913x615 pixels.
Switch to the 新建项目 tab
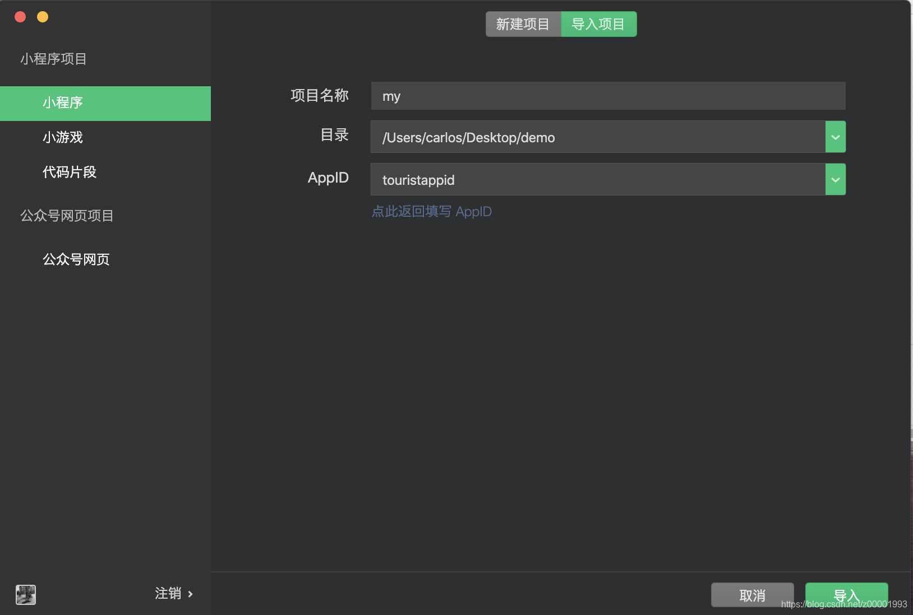click(x=523, y=24)
